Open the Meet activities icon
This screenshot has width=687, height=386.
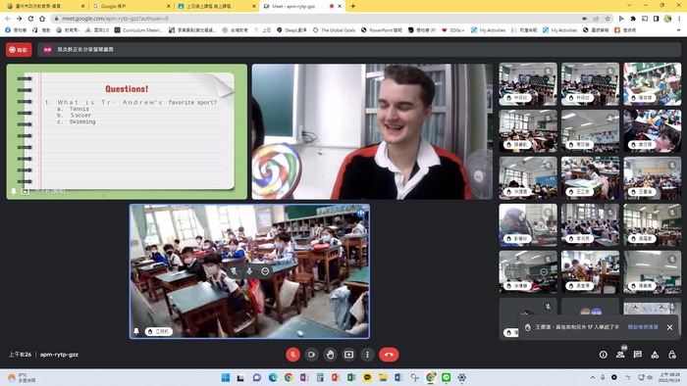tap(655, 355)
